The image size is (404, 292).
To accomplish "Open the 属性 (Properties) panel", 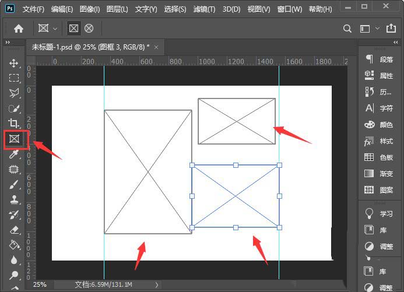I will (x=379, y=76).
